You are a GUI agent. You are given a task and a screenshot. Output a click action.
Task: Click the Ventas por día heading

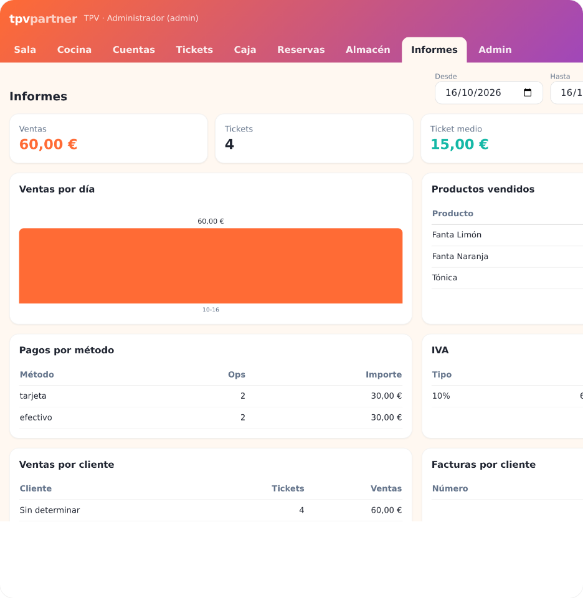pos(57,189)
